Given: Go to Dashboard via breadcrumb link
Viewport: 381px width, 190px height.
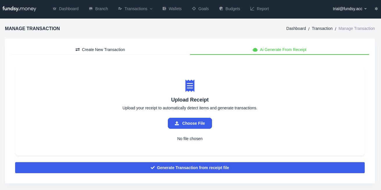Looking at the screenshot, I should point(296,28).
